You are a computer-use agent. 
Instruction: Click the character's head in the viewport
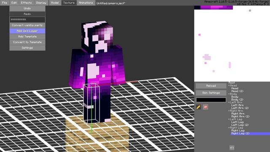(98, 37)
